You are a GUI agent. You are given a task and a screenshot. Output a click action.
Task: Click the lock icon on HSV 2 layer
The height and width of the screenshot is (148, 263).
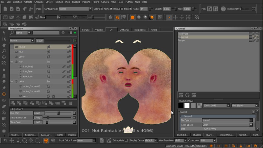pos(69,47)
